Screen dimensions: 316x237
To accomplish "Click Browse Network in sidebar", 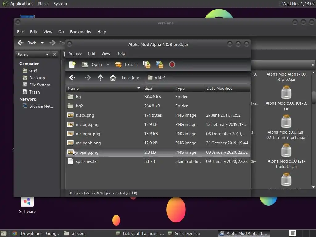I will 39,106.
